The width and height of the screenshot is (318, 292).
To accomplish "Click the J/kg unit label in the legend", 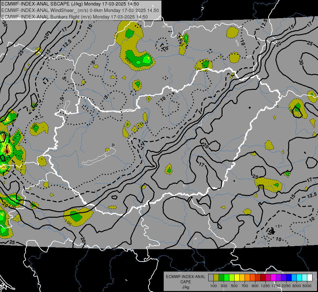I will tap(185, 287).
